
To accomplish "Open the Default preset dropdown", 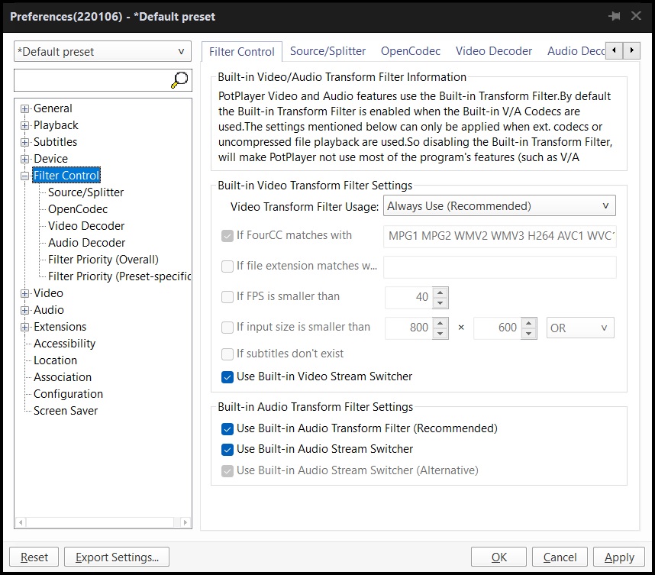I will tap(102, 52).
